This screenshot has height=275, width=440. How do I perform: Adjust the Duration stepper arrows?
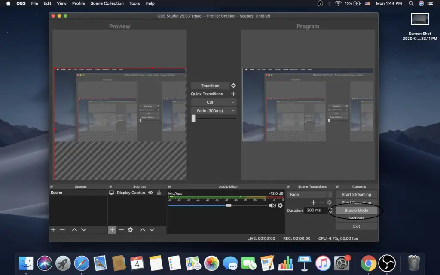(330, 210)
